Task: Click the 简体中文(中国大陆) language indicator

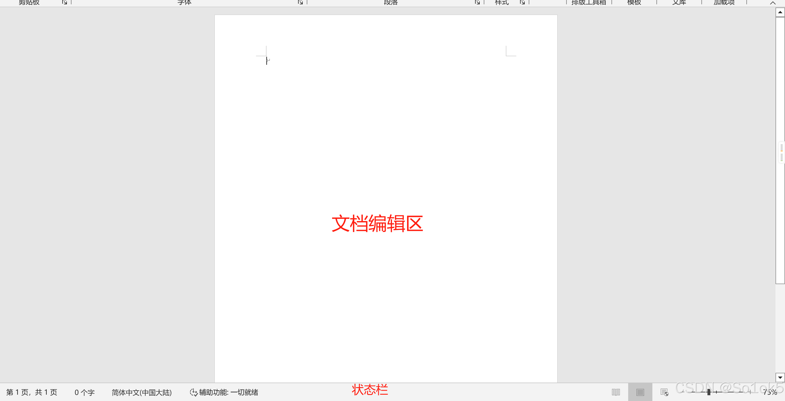Action: [141, 392]
